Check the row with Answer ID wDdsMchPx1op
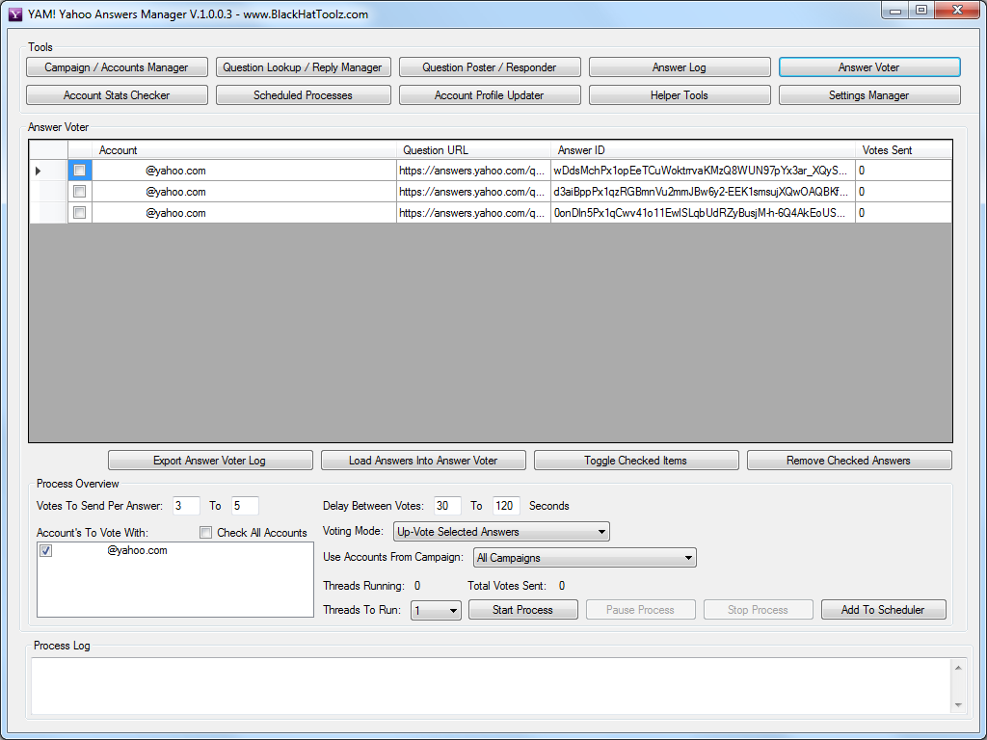Screen dimensions: 987x740 tap(79, 170)
